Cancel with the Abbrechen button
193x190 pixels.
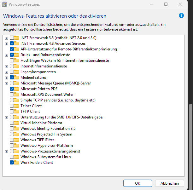coord(170,183)
